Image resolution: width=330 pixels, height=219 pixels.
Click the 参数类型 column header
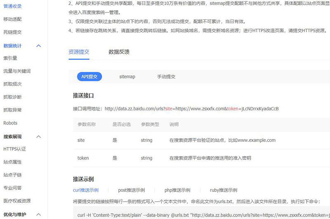(x=150, y=124)
